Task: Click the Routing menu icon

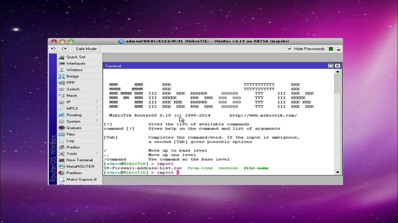Action: [62, 115]
